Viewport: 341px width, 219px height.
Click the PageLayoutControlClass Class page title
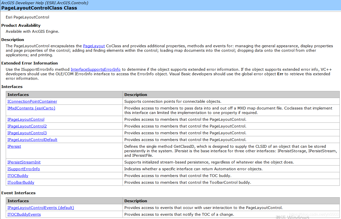click(39, 8)
